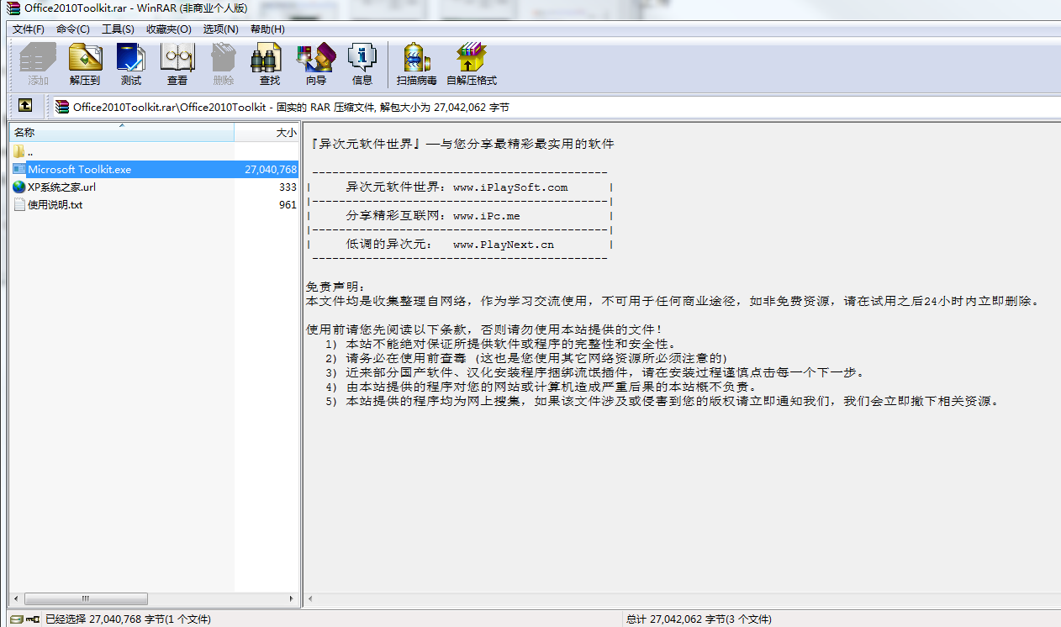Click file list horizontal scrollbar right arrow
The height and width of the screenshot is (627, 1061).
tap(293, 598)
